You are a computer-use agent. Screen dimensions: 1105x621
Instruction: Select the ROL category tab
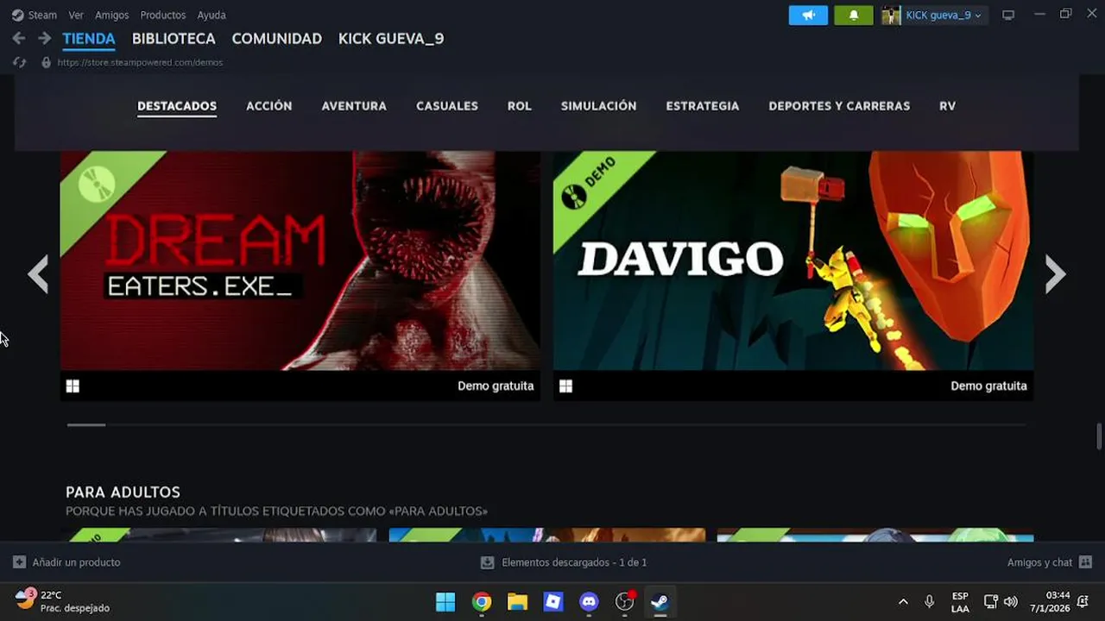coord(520,105)
